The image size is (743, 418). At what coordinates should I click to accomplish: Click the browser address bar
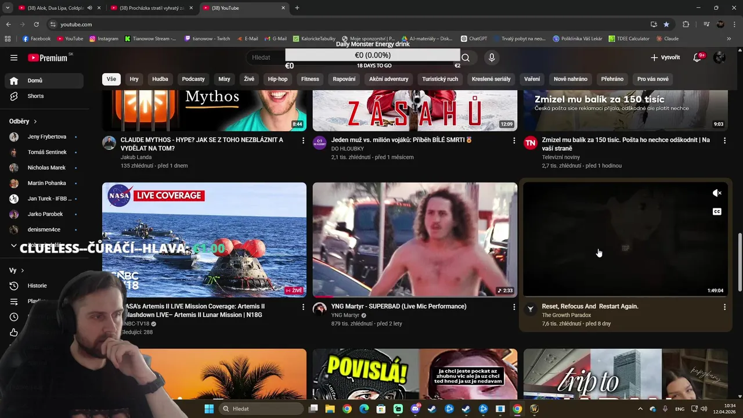pos(348,24)
